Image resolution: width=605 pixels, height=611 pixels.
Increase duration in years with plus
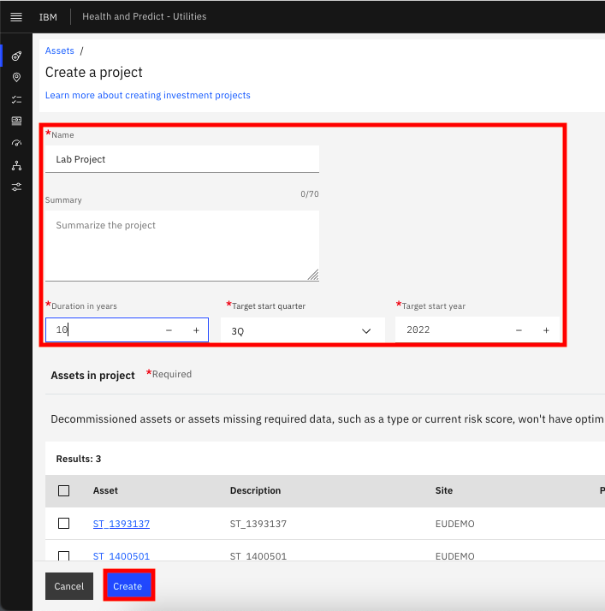(196, 330)
